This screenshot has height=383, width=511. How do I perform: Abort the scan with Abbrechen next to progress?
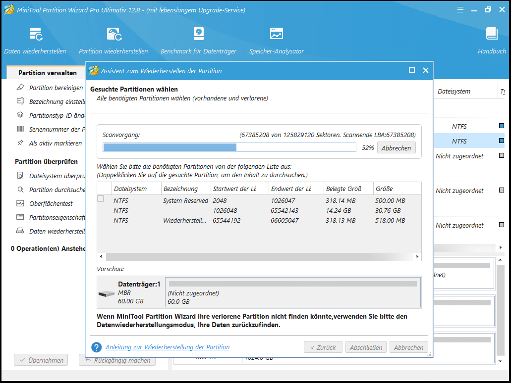[397, 148]
